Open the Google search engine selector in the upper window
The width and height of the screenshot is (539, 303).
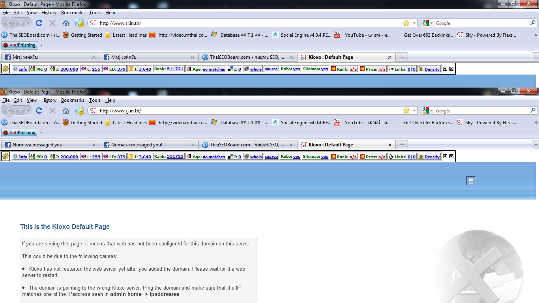[x=428, y=23]
